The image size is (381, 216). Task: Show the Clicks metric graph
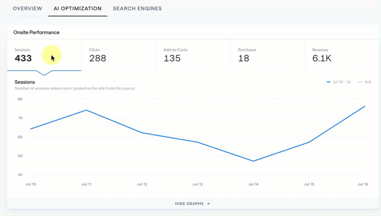click(119, 55)
